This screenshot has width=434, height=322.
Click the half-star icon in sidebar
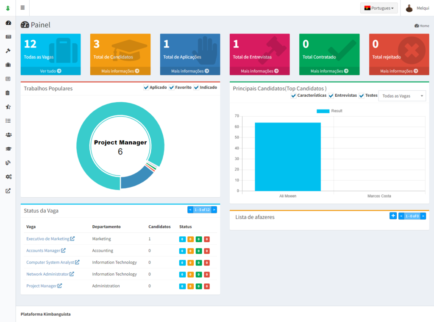coord(8,107)
